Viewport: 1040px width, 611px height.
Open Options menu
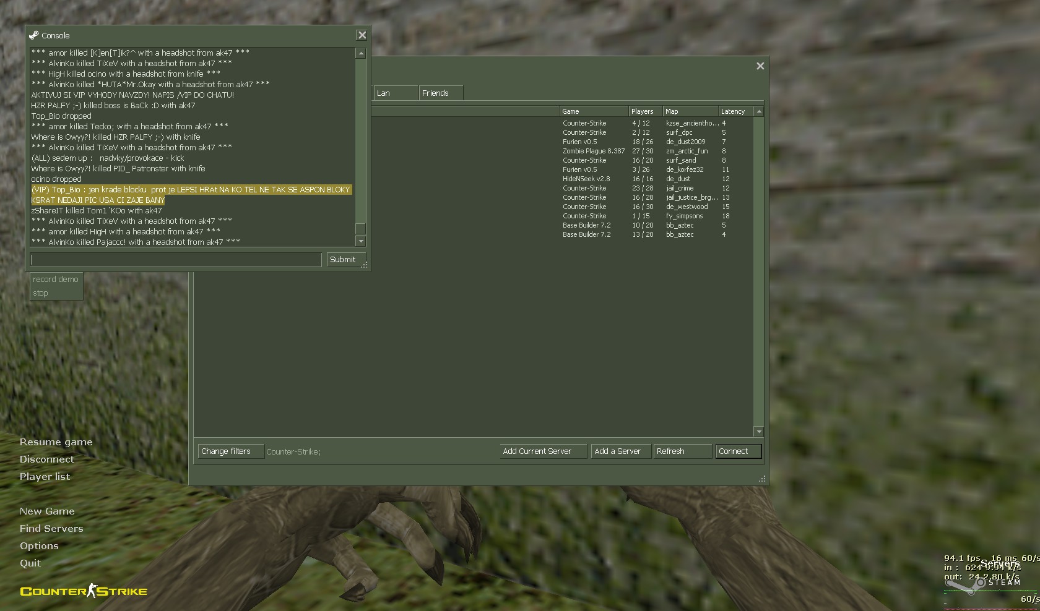point(39,546)
